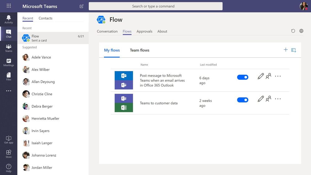Viewport: 311px width, 175px height.
Task: Click the 'Name' column header
Action: 144,65
